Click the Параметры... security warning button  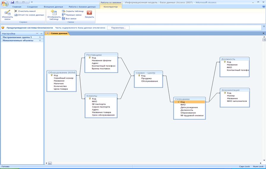(118, 28)
